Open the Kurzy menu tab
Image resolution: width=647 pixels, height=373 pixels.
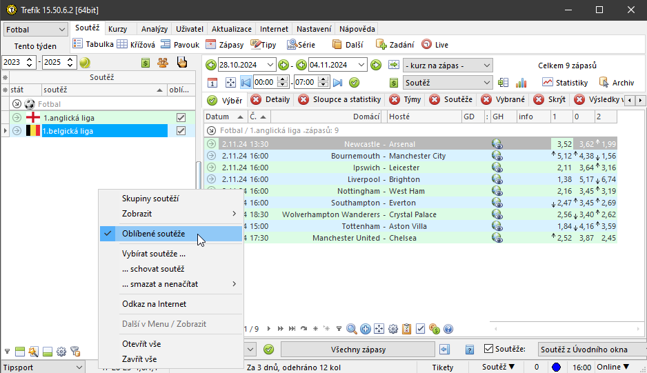pyautogui.click(x=117, y=29)
